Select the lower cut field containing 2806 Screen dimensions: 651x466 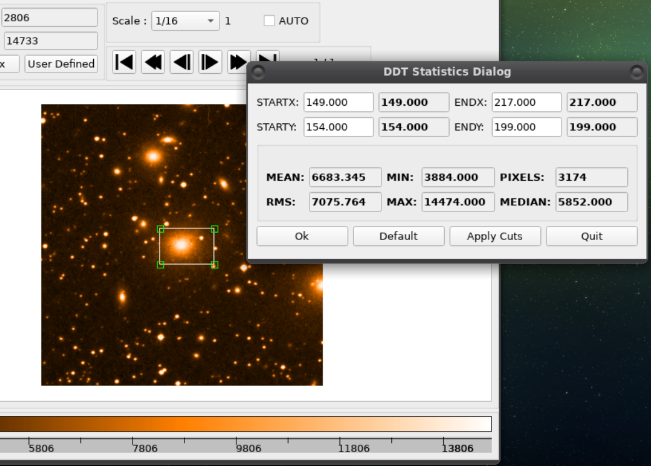[49, 17]
